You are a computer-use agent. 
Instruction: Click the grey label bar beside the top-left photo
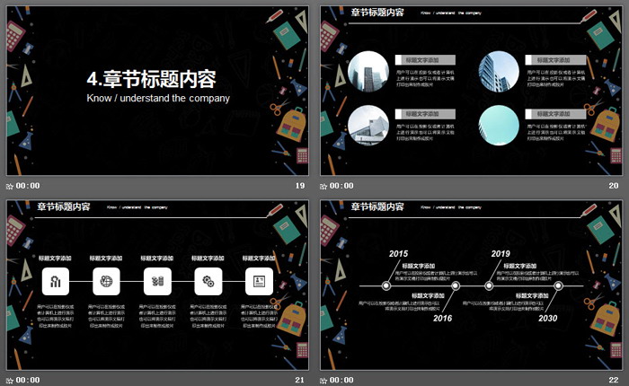pos(425,60)
